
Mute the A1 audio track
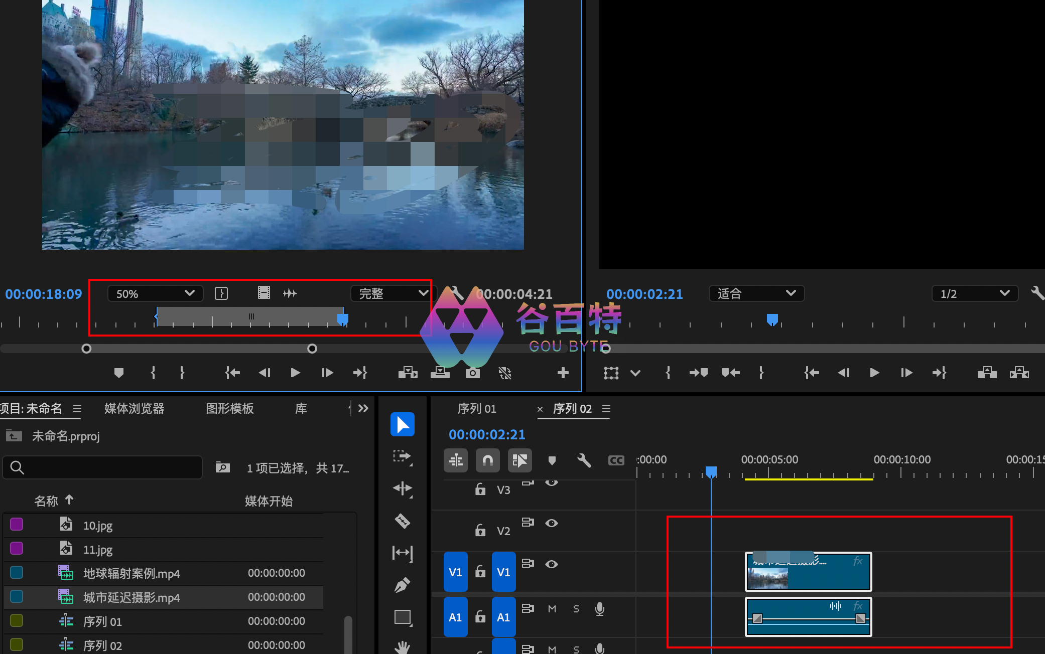click(x=552, y=609)
